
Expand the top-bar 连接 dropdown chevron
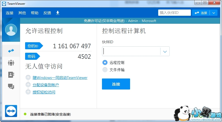pyautogui.click(x=214, y=13)
